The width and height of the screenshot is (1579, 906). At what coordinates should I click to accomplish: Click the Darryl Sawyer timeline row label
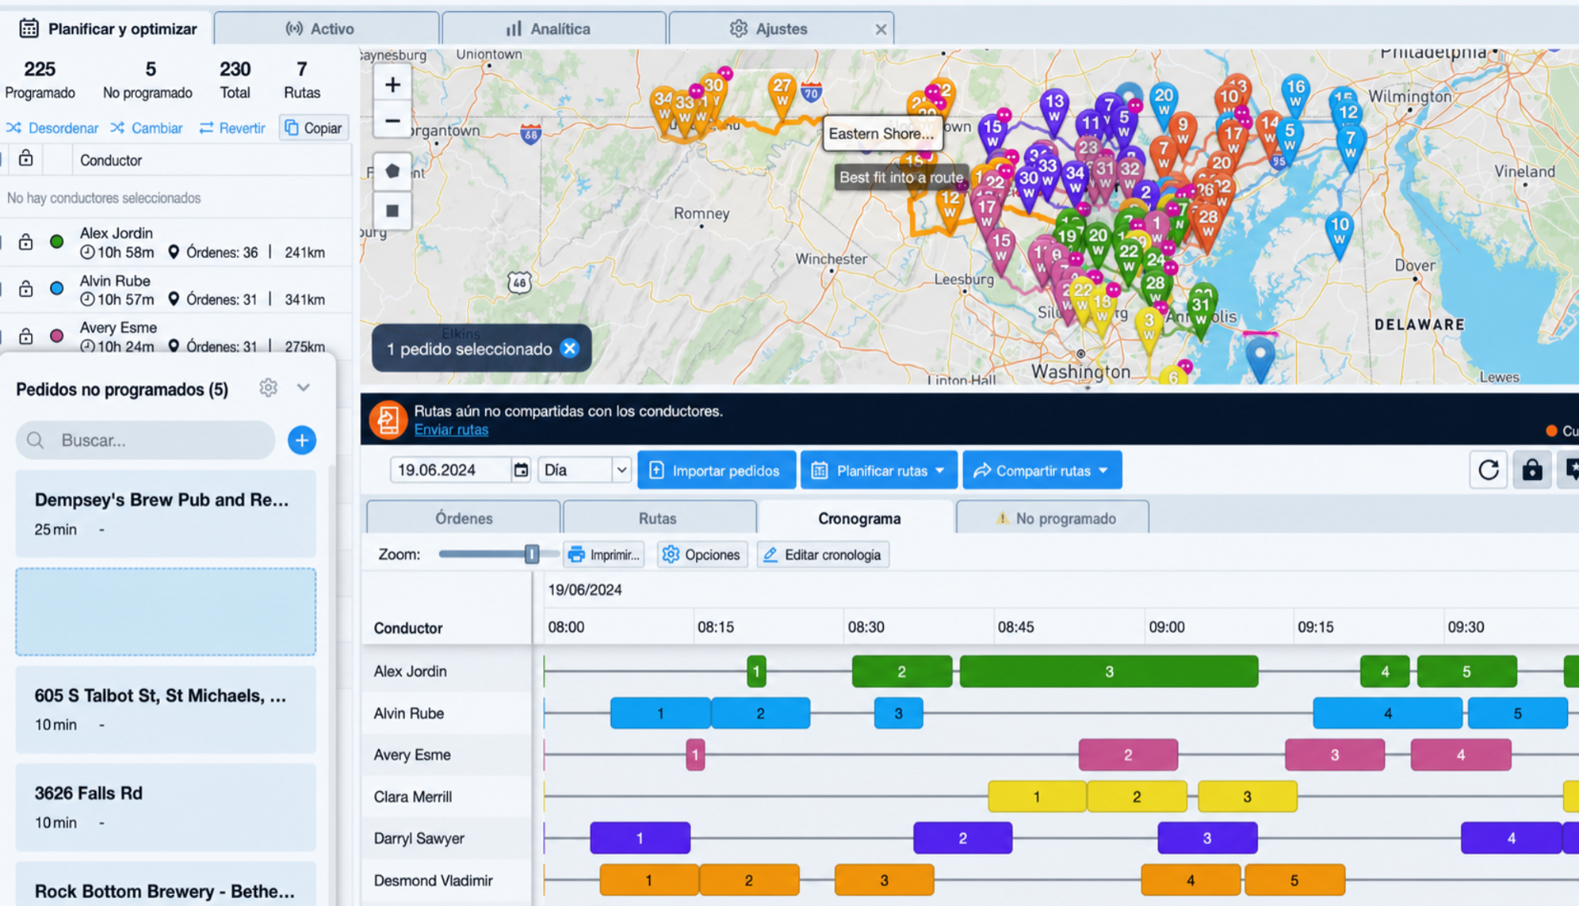[419, 838]
